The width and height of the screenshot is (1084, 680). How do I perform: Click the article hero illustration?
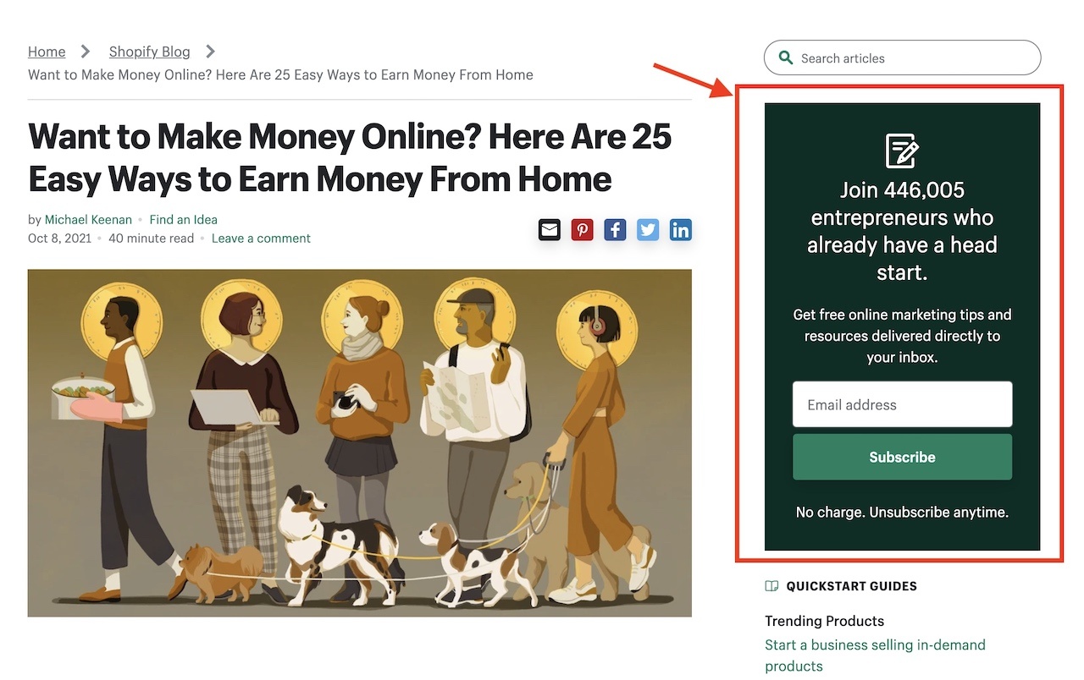pyautogui.click(x=360, y=443)
